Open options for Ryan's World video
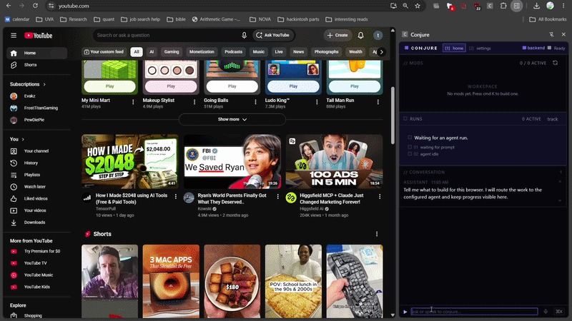The height and width of the screenshot is (321, 572). tap(277, 197)
